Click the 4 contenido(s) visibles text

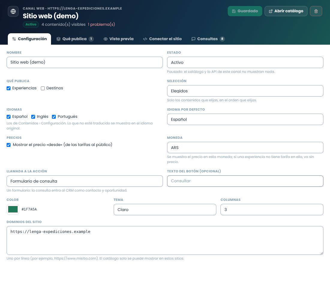pos(64,24)
